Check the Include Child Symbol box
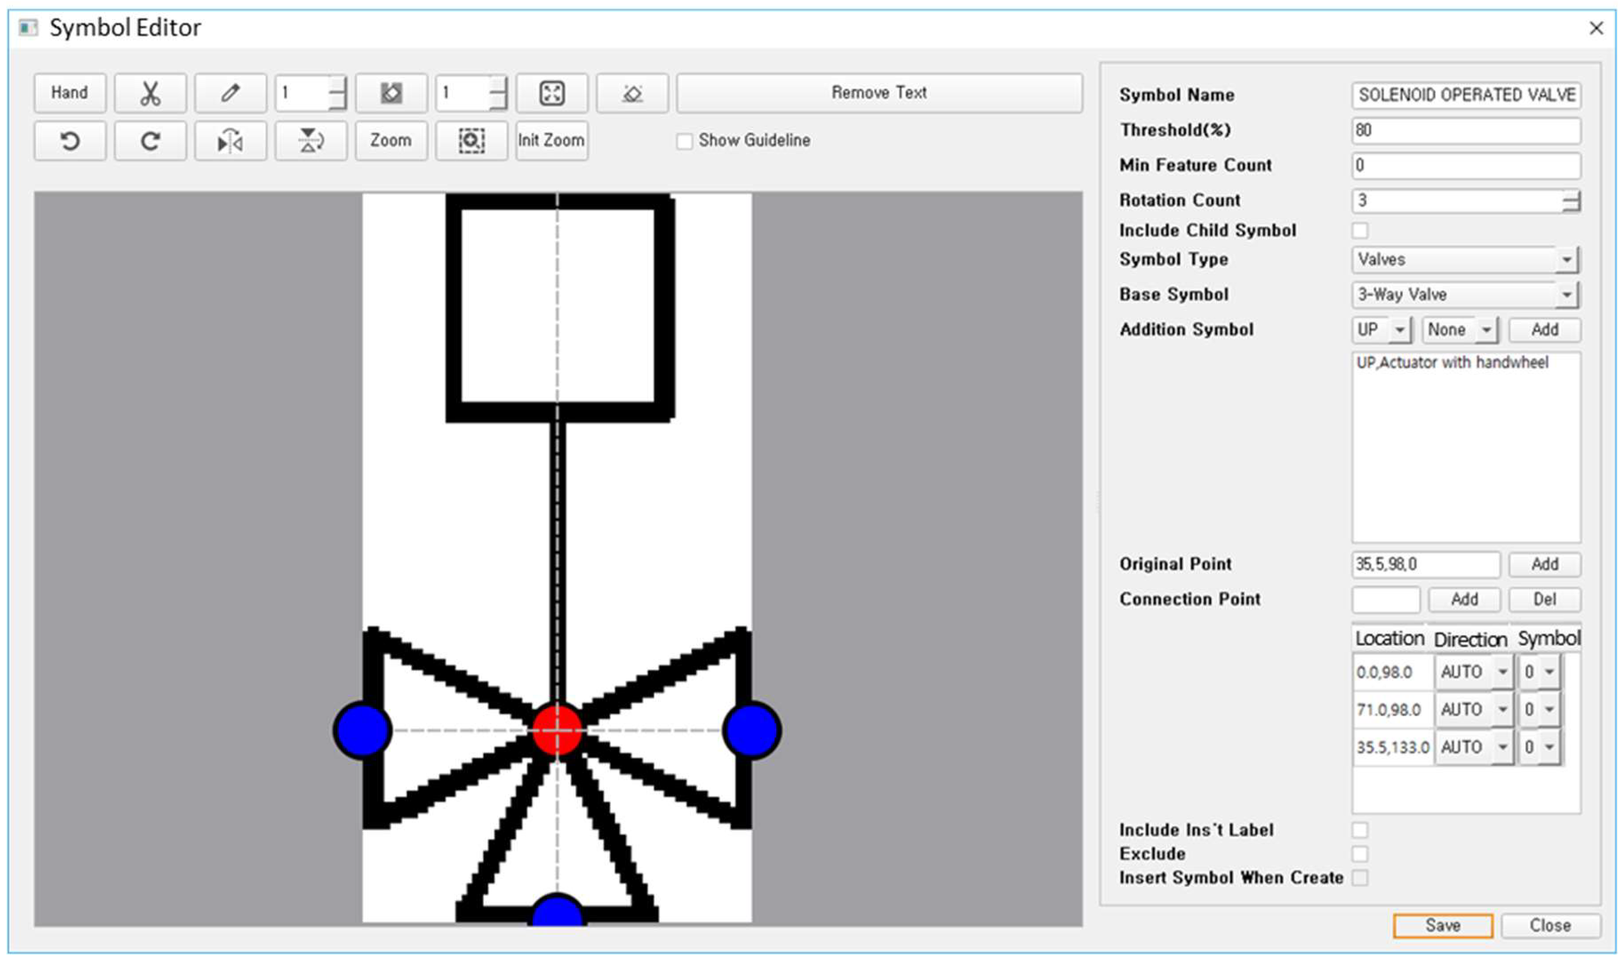Viewport: 1623px width, 963px height. [x=1360, y=231]
